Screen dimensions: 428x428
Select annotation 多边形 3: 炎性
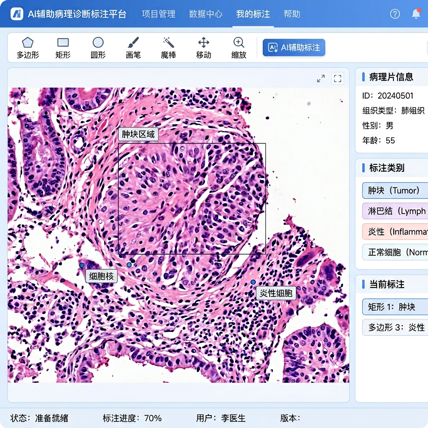tap(395, 328)
